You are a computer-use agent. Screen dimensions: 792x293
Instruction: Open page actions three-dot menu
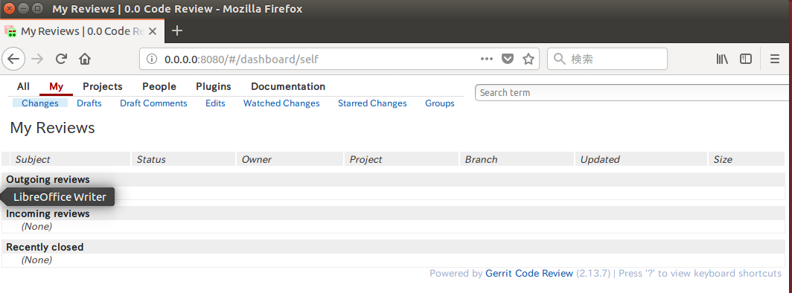coord(486,59)
